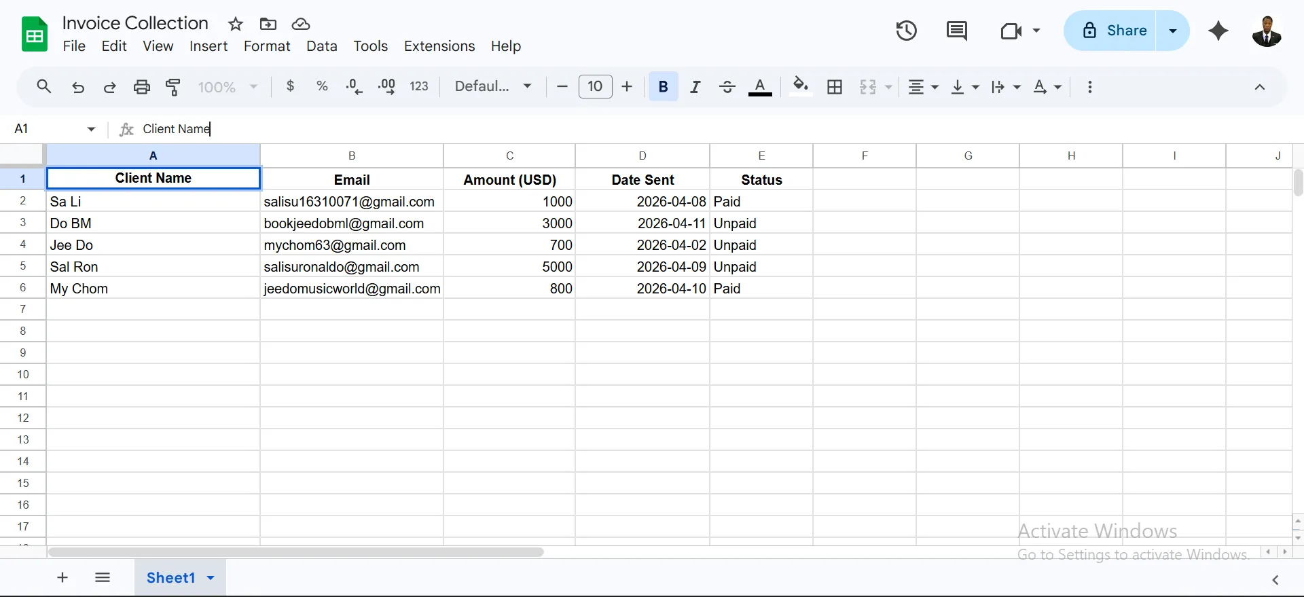The image size is (1304, 597).
Task: Open the Insert menu
Action: point(209,46)
